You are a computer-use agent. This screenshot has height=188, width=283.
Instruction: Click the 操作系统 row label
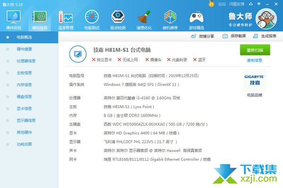[x=77, y=85]
